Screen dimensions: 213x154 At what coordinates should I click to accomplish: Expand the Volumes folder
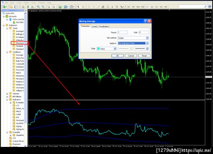pos(7,94)
